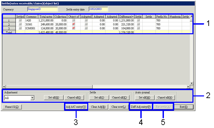Click Adjustment Set all(H) button
This screenshot has height=128, width=214.
[54, 98]
